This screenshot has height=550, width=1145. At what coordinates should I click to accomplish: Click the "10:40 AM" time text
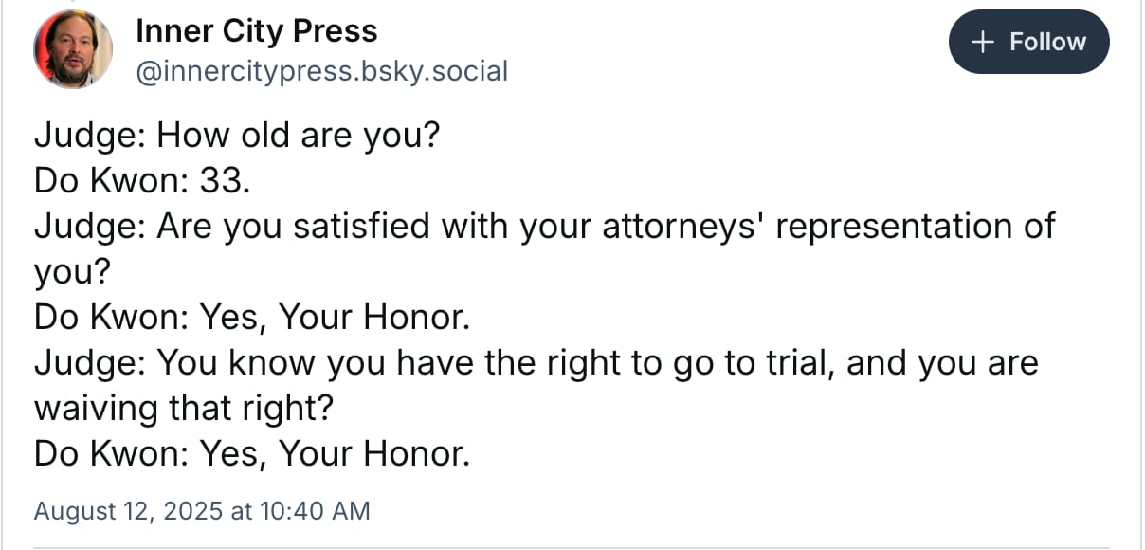314,511
